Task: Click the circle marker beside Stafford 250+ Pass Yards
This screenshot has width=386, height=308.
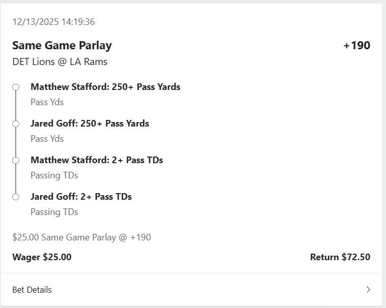Action: (x=16, y=87)
